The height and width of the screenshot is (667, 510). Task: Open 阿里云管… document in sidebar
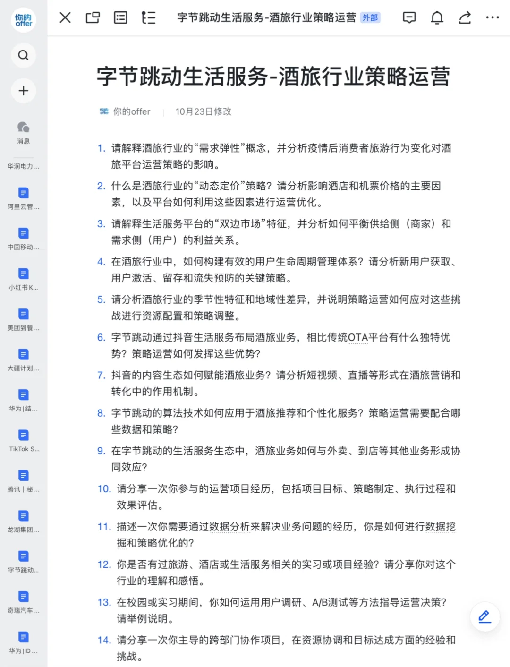[24, 198]
